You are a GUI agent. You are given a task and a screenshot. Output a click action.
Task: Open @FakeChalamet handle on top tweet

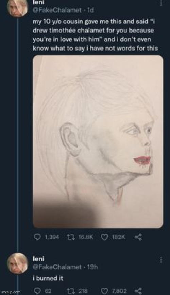57,10
